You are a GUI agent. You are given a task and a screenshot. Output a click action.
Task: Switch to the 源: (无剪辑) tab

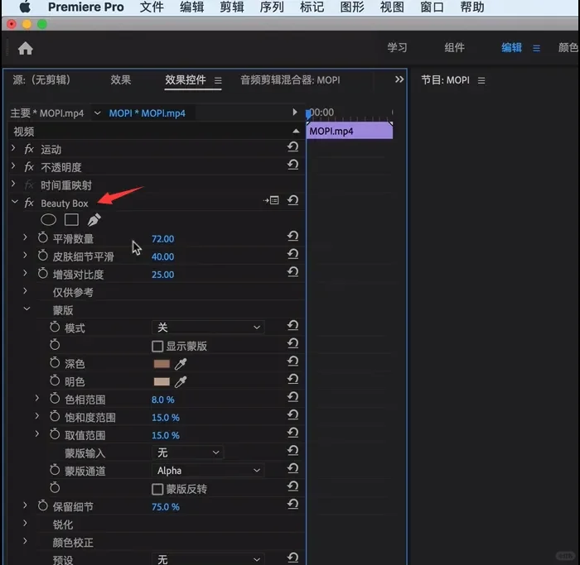[41, 79]
